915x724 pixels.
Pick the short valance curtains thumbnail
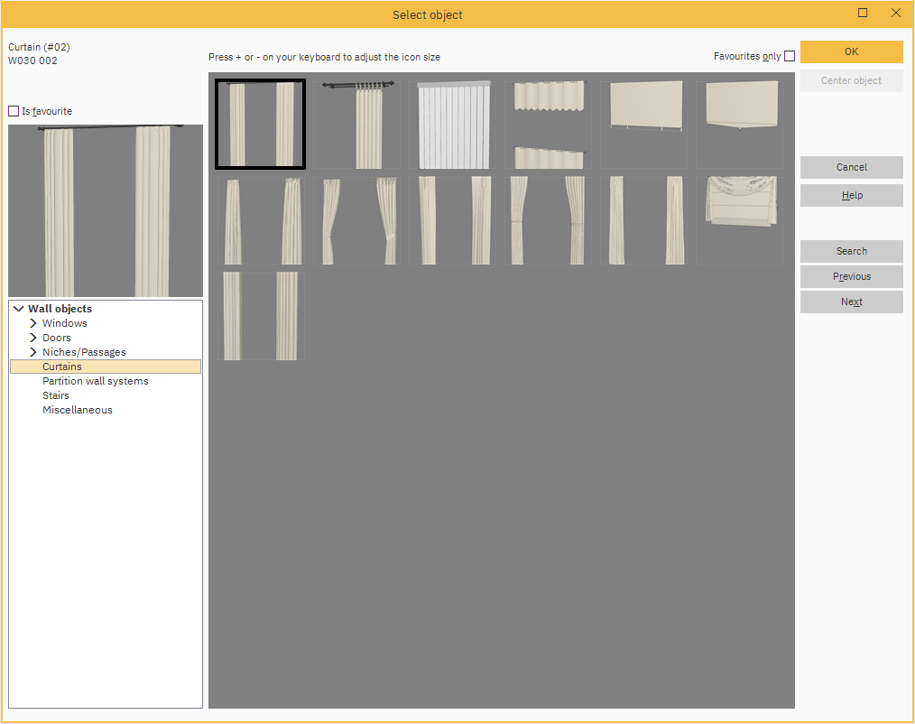549,125
